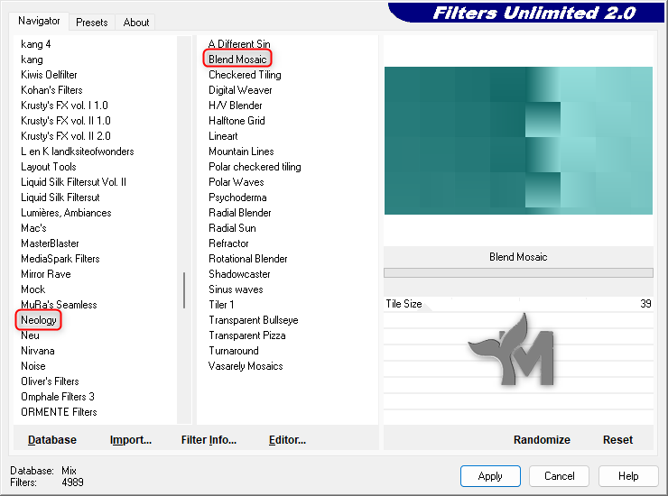The image size is (668, 496).
Task: Pick L en K landksiteofwonders category
Action: (77, 152)
